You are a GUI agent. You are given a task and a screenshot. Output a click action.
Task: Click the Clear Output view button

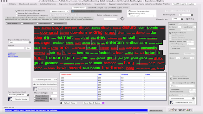[x=45, y=79]
